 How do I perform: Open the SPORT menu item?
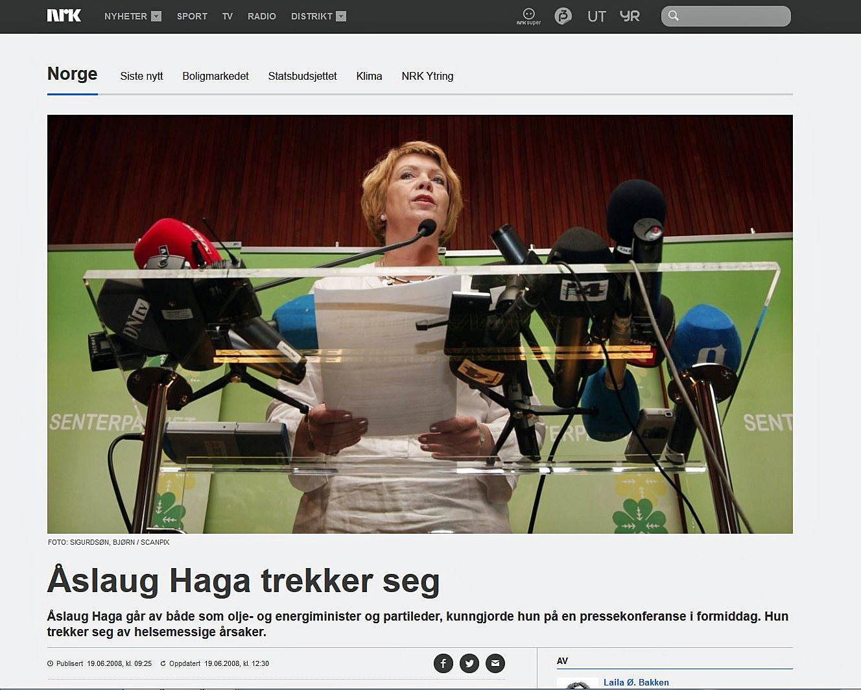click(192, 16)
